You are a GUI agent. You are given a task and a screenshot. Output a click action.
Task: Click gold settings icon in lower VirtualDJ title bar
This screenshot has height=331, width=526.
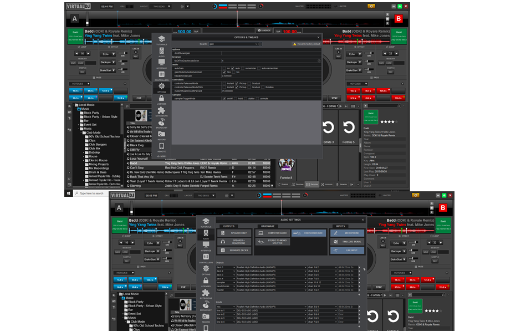click(415, 195)
